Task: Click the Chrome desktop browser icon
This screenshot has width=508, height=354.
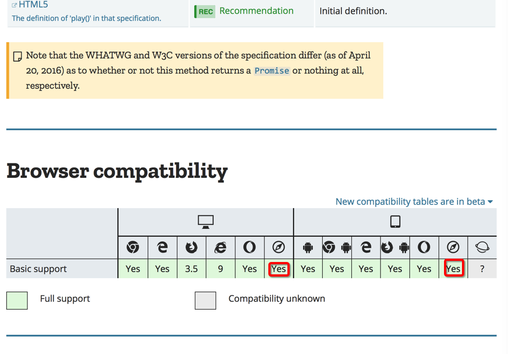Action: (133, 247)
